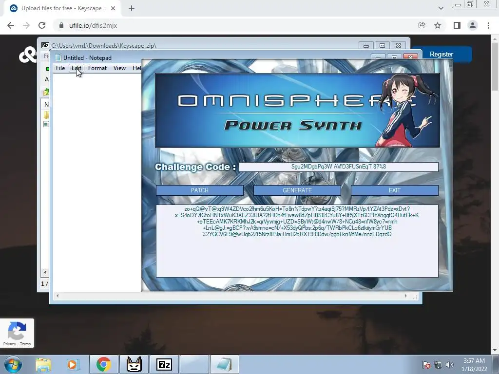Viewport: 499px width, 374px height.
Task: Open Action Center flag icon
Action: (426, 365)
